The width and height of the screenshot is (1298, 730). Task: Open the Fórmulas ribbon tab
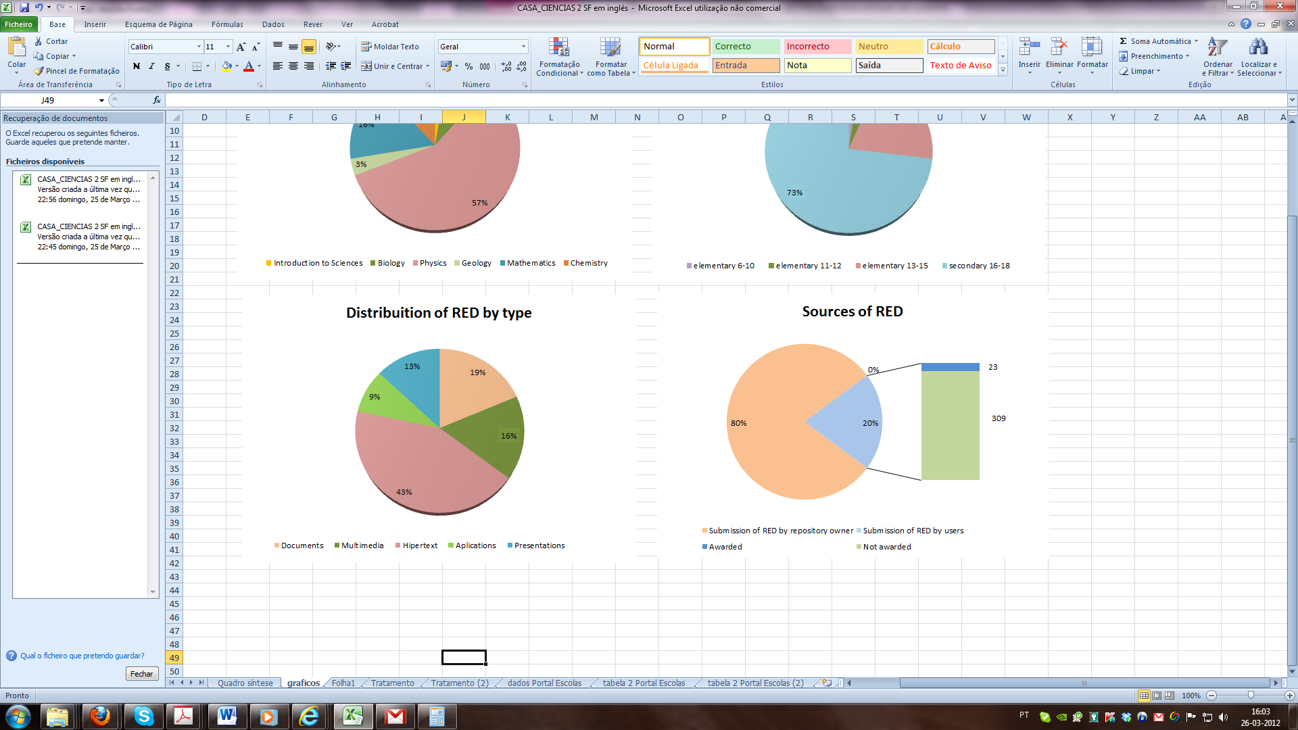point(227,24)
